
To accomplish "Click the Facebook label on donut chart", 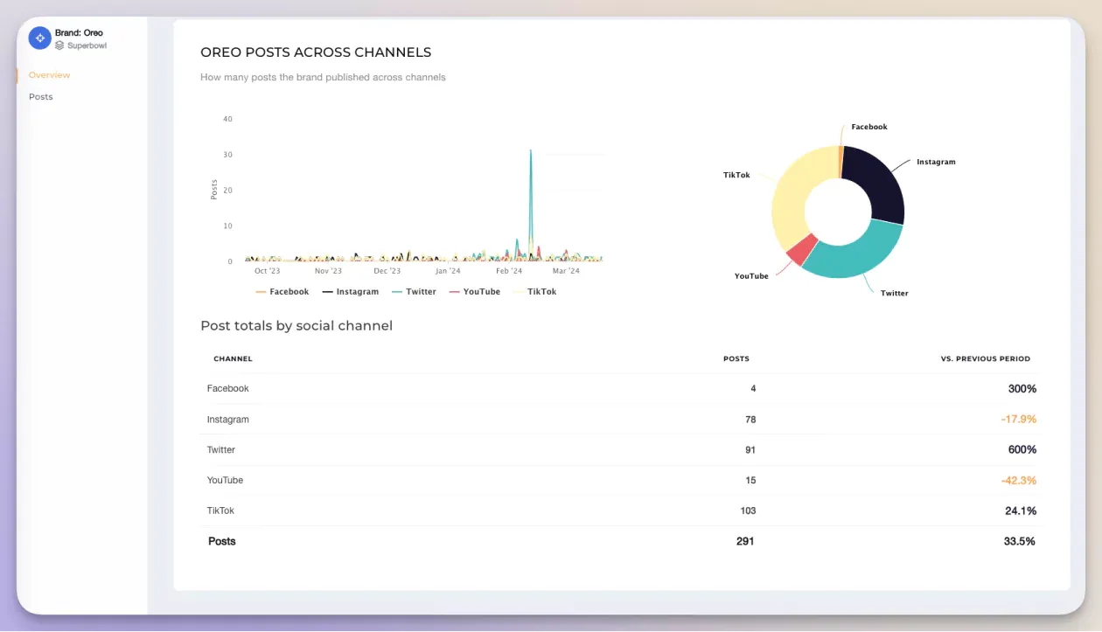I will (869, 127).
